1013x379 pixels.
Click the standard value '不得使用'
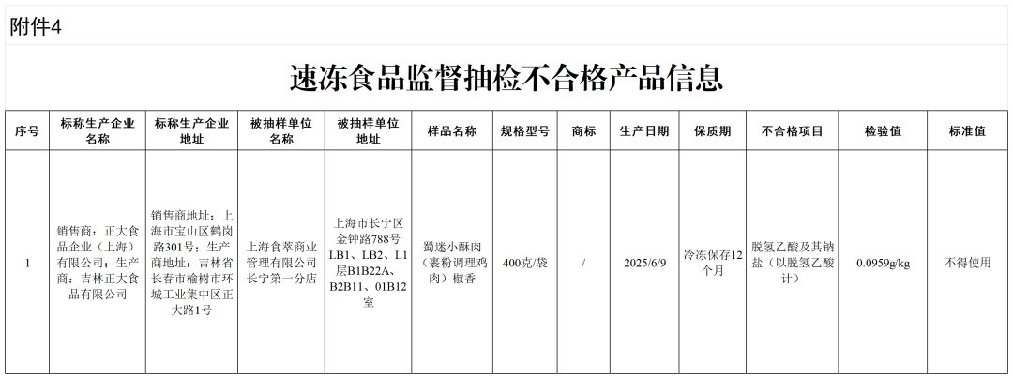click(967, 263)
